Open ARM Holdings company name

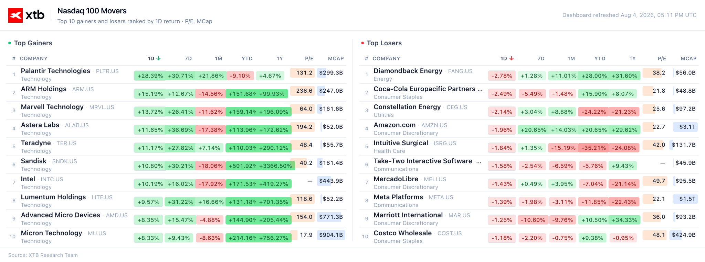pyautogui.click(x=44, y=89)
